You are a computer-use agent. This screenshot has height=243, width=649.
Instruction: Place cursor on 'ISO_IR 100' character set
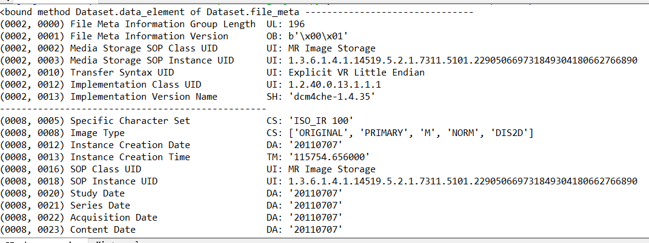click(x=321, y=121)
